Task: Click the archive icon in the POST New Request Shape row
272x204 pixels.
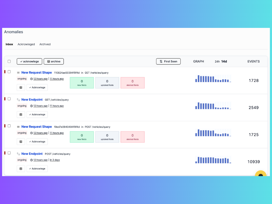Action: pyautogui.click(x=21, y=141)
